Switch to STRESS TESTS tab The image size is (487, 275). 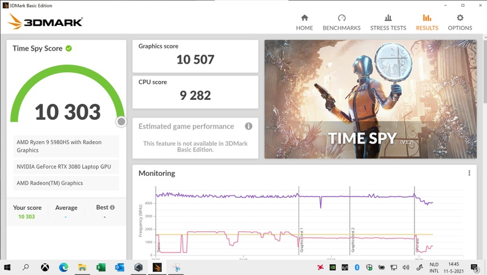click(x=388, y=23)
